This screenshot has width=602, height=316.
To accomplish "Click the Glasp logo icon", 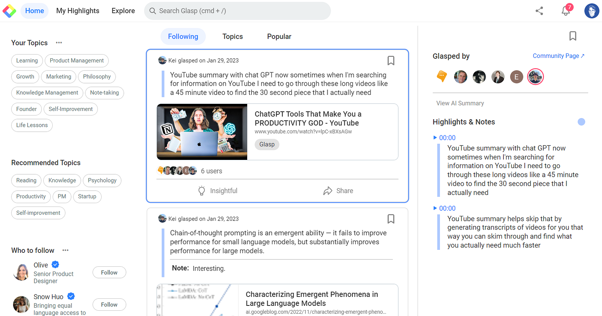I will pyautogui.click(x=9, y=11).
